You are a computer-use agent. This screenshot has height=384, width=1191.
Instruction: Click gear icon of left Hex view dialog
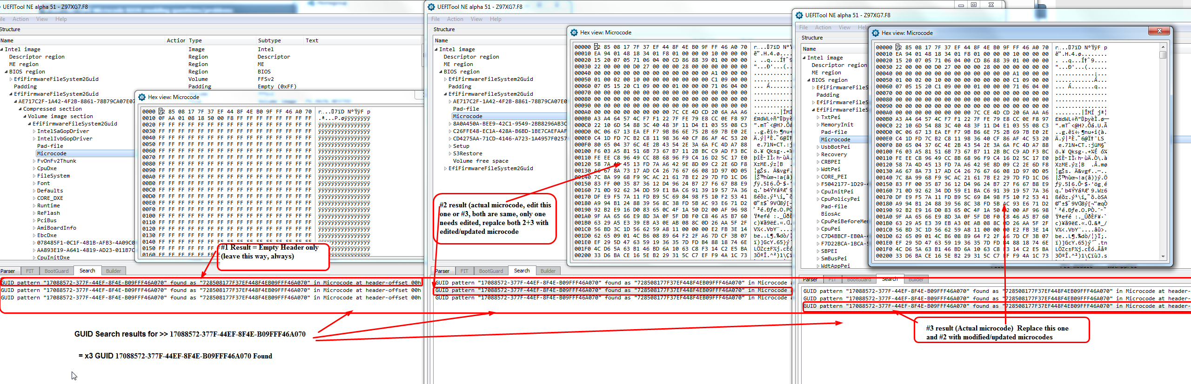coord(142,97)
